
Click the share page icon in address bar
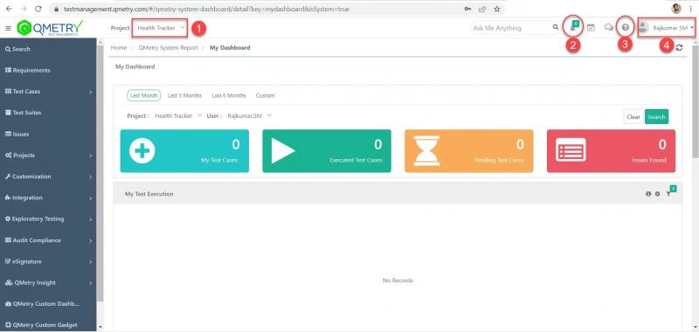coord(482,9)
